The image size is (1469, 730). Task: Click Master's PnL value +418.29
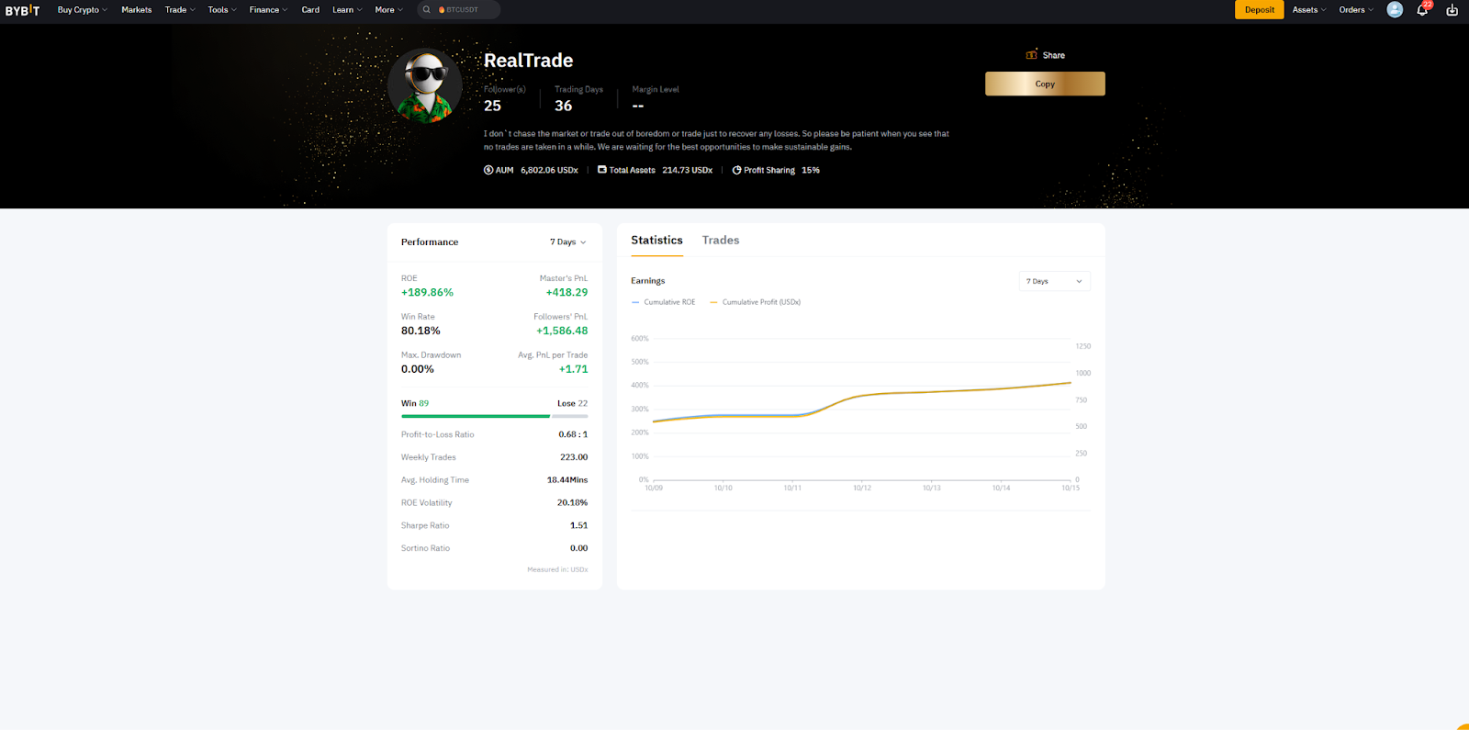566,293
